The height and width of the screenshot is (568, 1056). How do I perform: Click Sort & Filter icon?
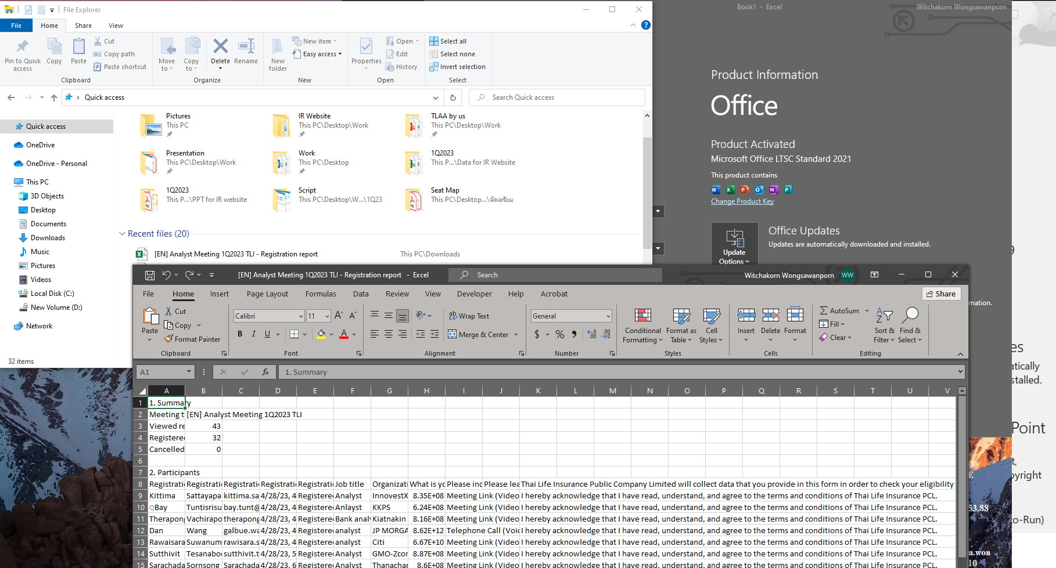tap(884, 315)
